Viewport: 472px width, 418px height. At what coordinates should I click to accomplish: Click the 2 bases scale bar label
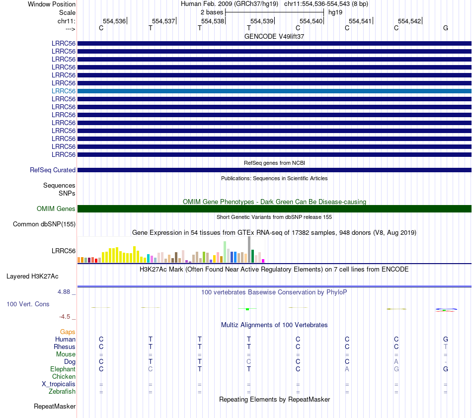212,12
